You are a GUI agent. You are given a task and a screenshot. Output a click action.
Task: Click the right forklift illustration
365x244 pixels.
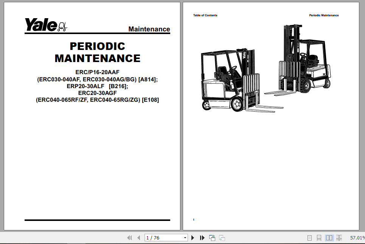[298, 60]
